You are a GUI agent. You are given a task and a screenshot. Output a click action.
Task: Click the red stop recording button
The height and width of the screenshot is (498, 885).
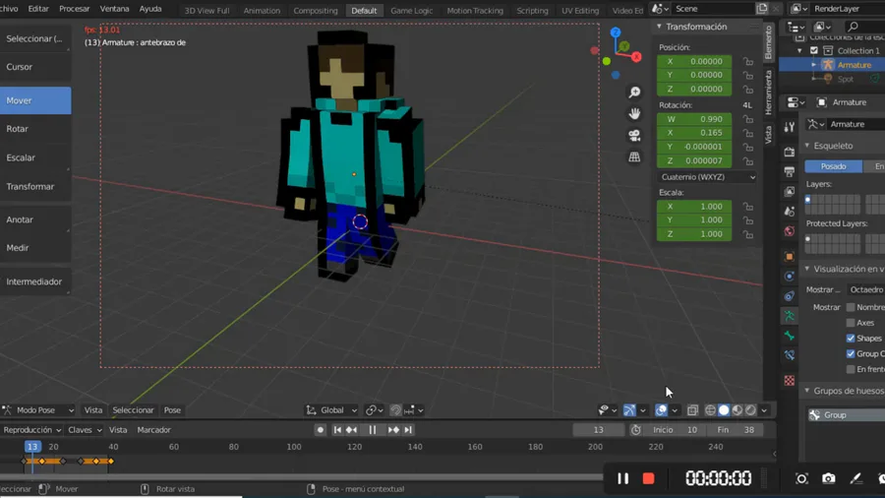click(x=649, y=478)
